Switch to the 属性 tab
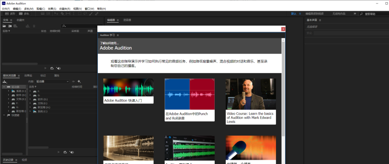 pos(57,75)
